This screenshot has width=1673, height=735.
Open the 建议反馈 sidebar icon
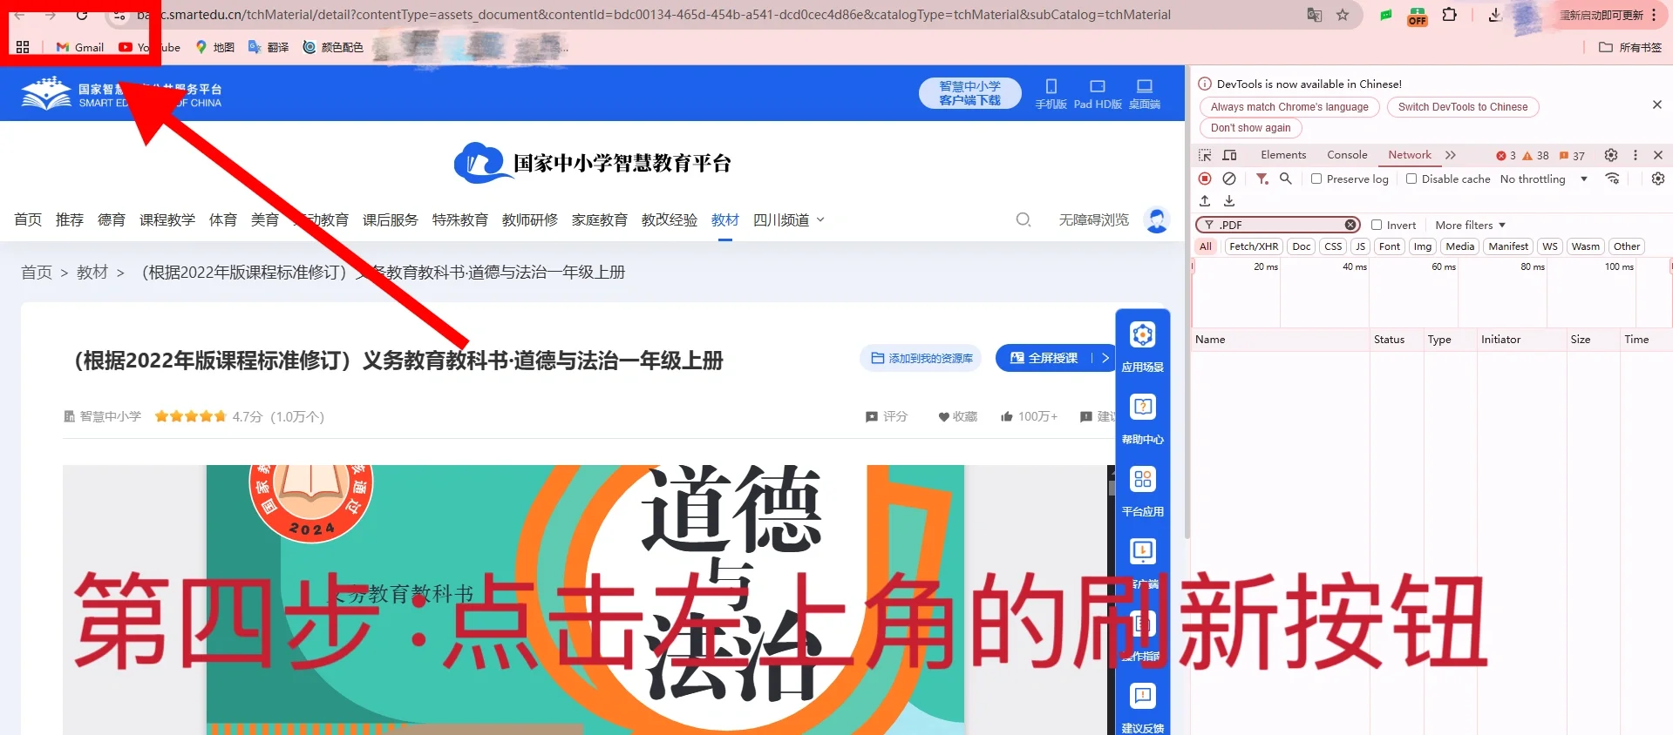[1142, 708]
